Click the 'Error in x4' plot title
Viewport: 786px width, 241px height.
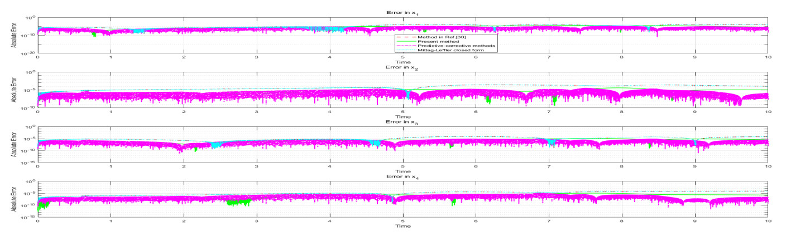pyautogui.click(x=403, y=176)
